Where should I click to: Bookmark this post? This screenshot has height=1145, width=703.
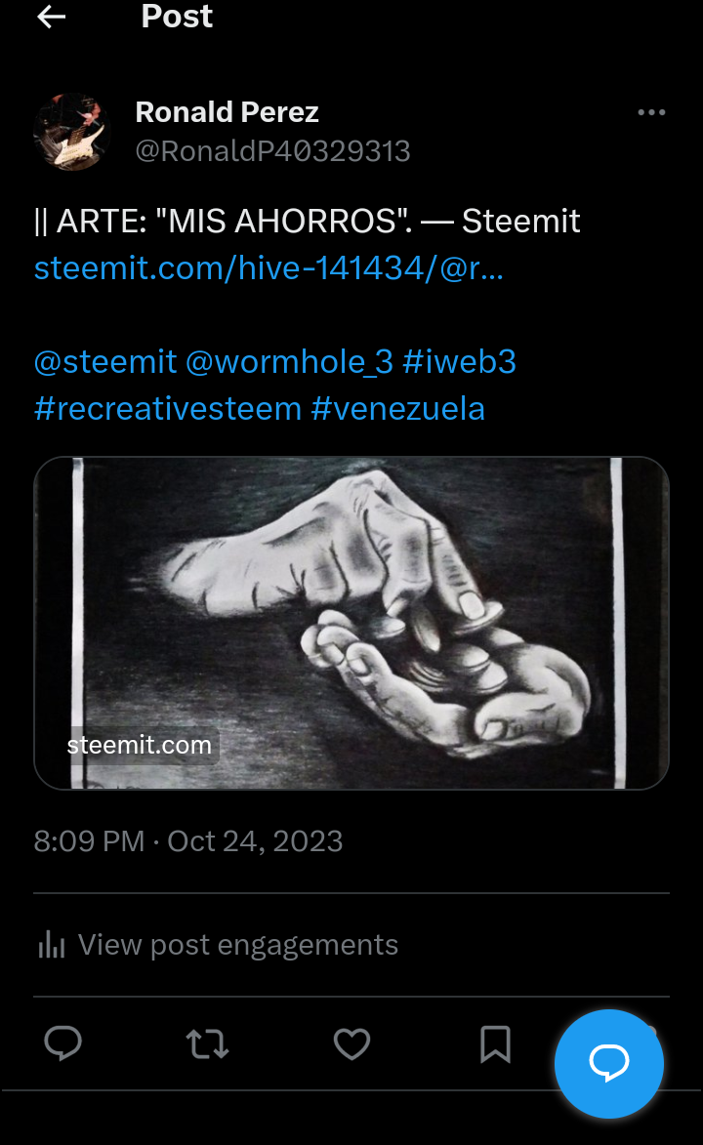click(x=495, y=1043)
